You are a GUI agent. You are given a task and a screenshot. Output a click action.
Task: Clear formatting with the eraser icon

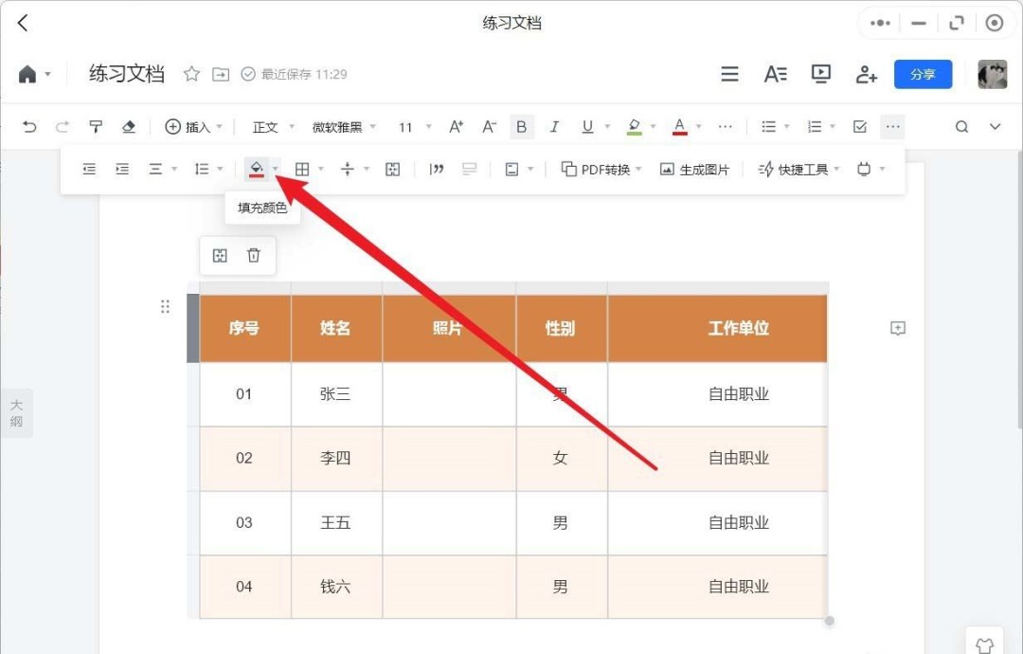[x=130, y=126]
